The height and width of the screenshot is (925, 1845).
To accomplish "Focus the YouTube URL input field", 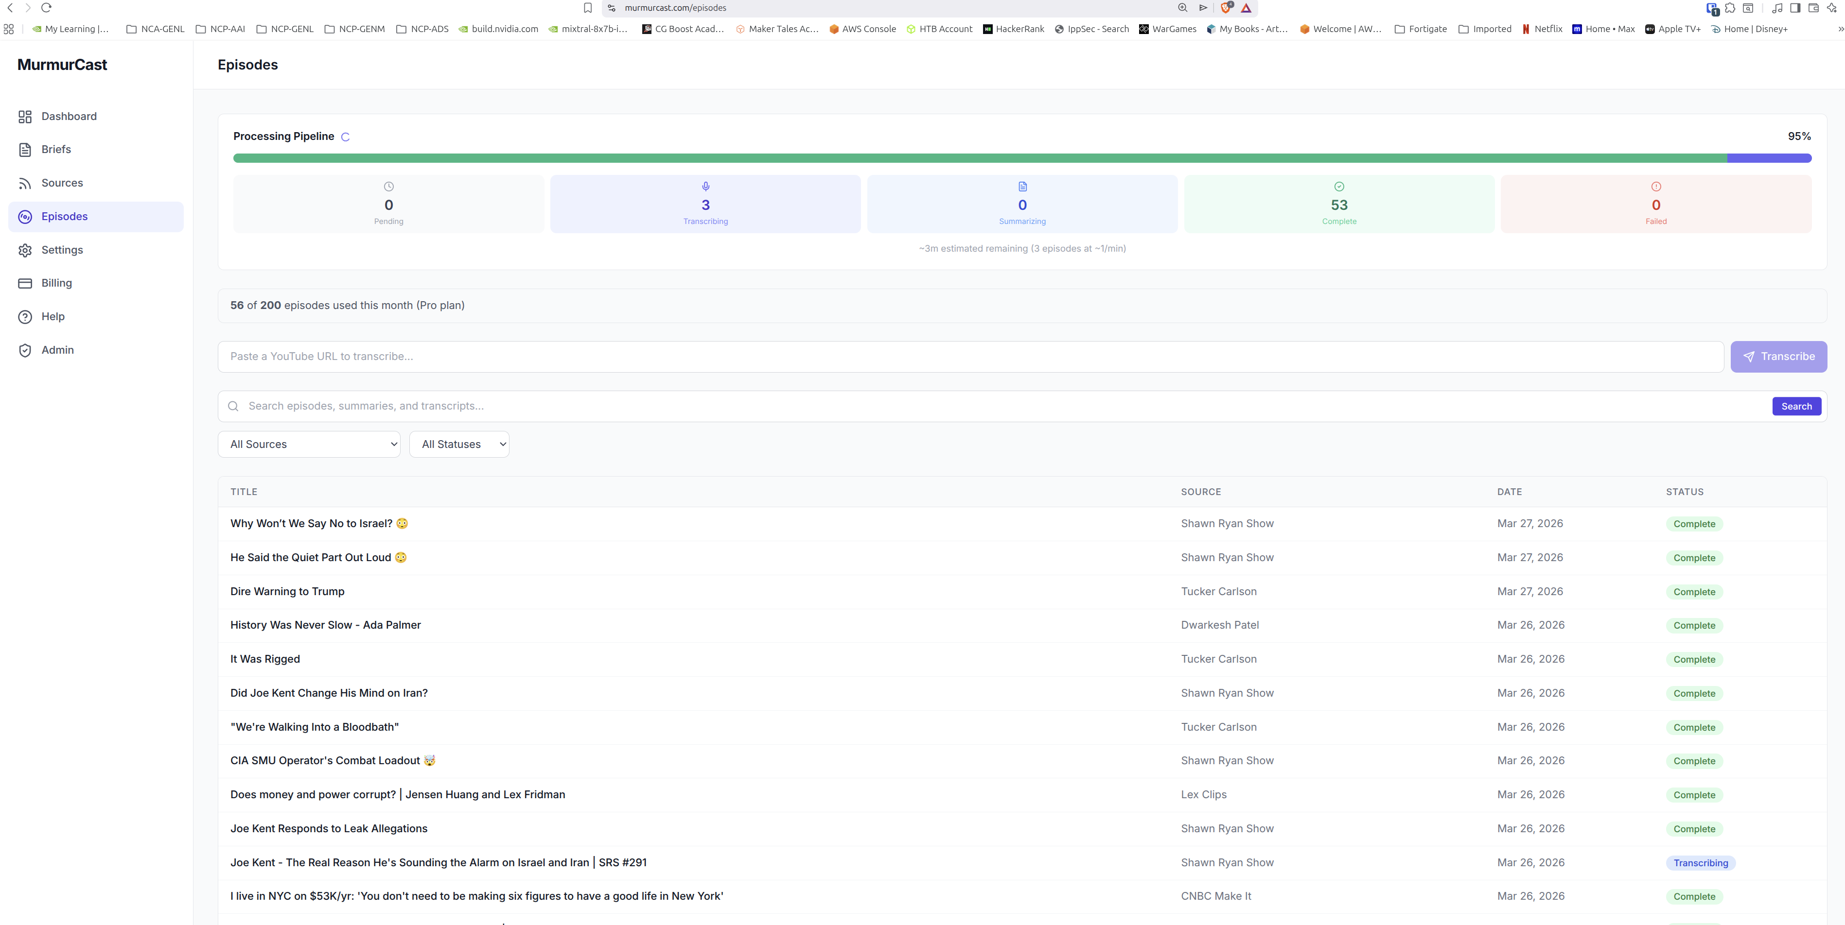I will 970,357.
